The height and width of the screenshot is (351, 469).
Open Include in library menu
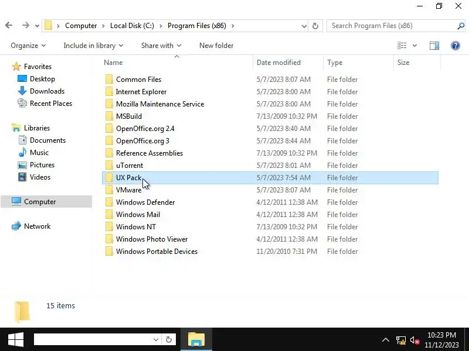(93, 46)
